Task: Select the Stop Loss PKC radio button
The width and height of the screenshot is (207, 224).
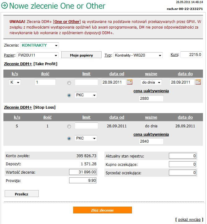Action: [x=69, y=139]
